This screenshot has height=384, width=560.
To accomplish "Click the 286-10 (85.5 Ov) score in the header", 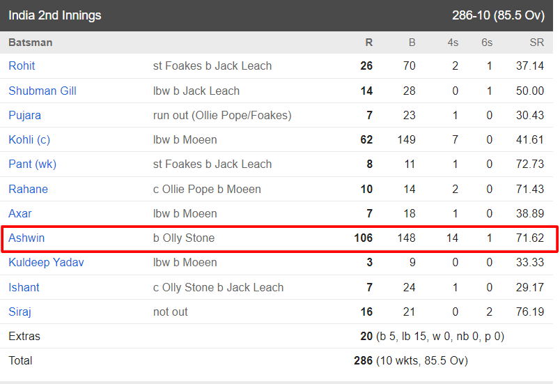I will [x=498, y=15].
